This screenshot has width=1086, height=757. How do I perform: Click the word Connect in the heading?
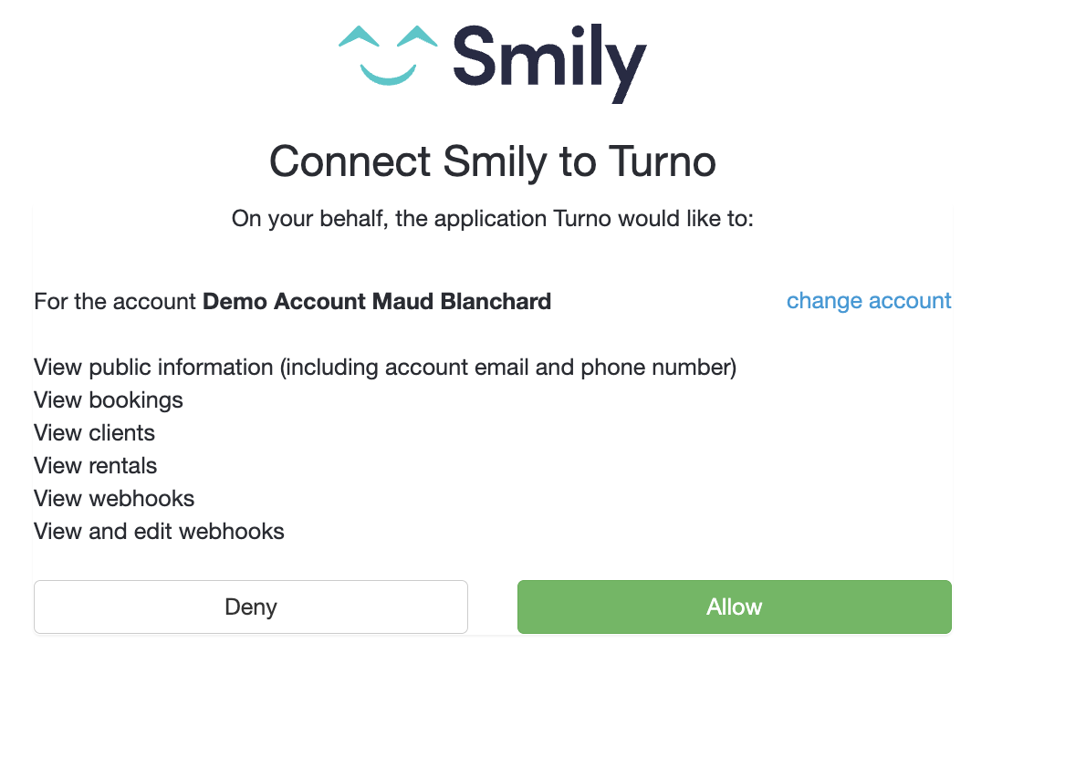(x=350, y=162)
